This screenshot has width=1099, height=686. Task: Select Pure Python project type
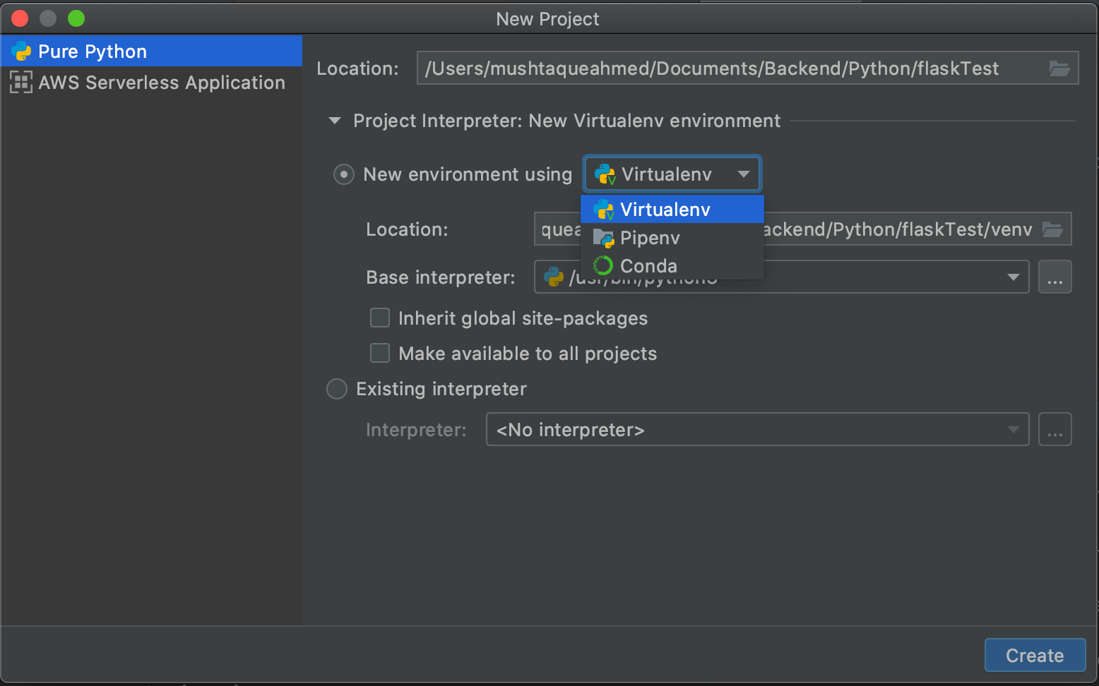coord(151,52)
